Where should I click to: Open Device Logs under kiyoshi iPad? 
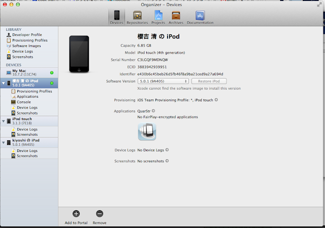(27, 151)
